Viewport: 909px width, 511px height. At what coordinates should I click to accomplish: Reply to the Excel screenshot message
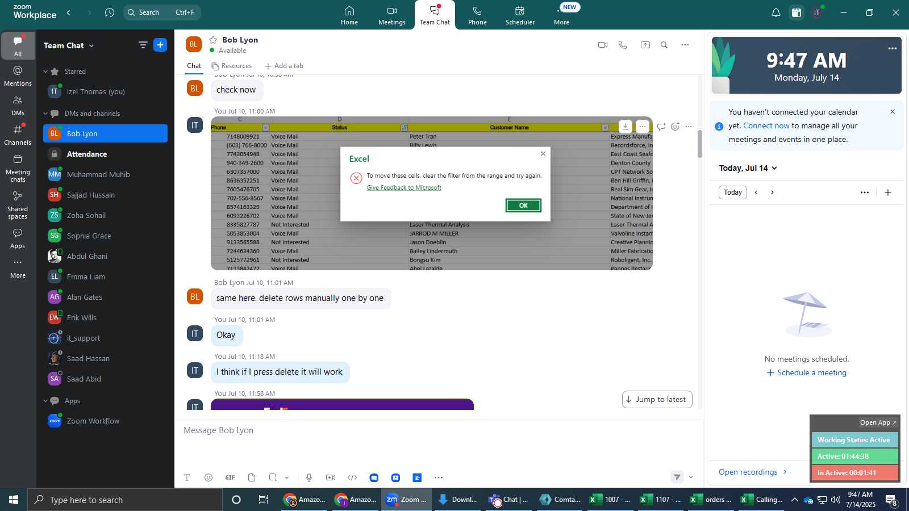(661, 127)
